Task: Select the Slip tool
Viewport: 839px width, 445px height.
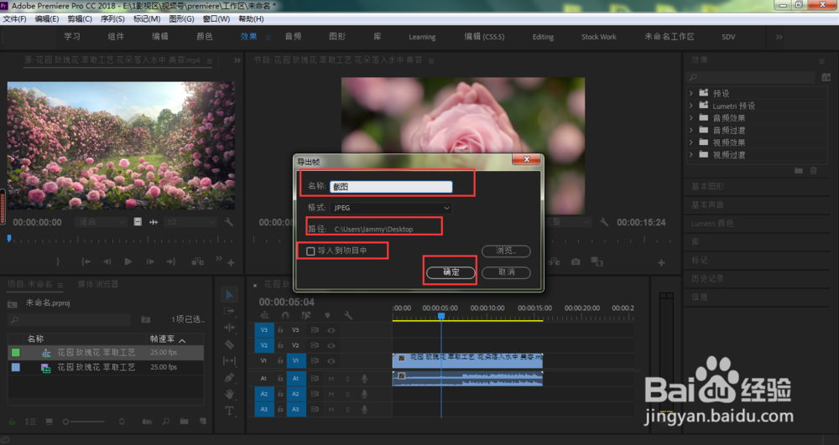Action: (x=230, y=361)
